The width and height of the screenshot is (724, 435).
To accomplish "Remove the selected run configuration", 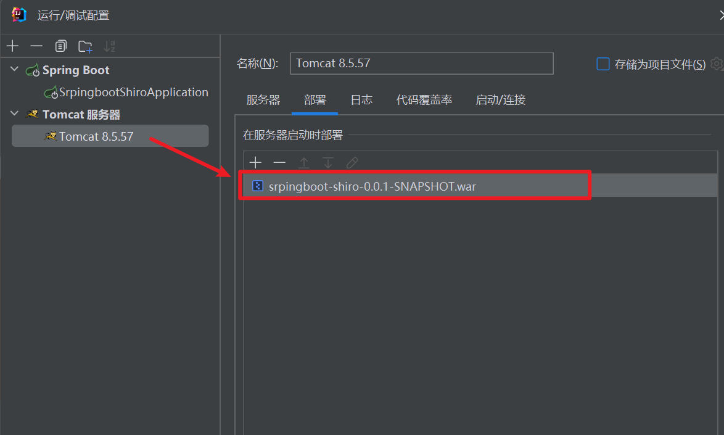I will (36, 46).
